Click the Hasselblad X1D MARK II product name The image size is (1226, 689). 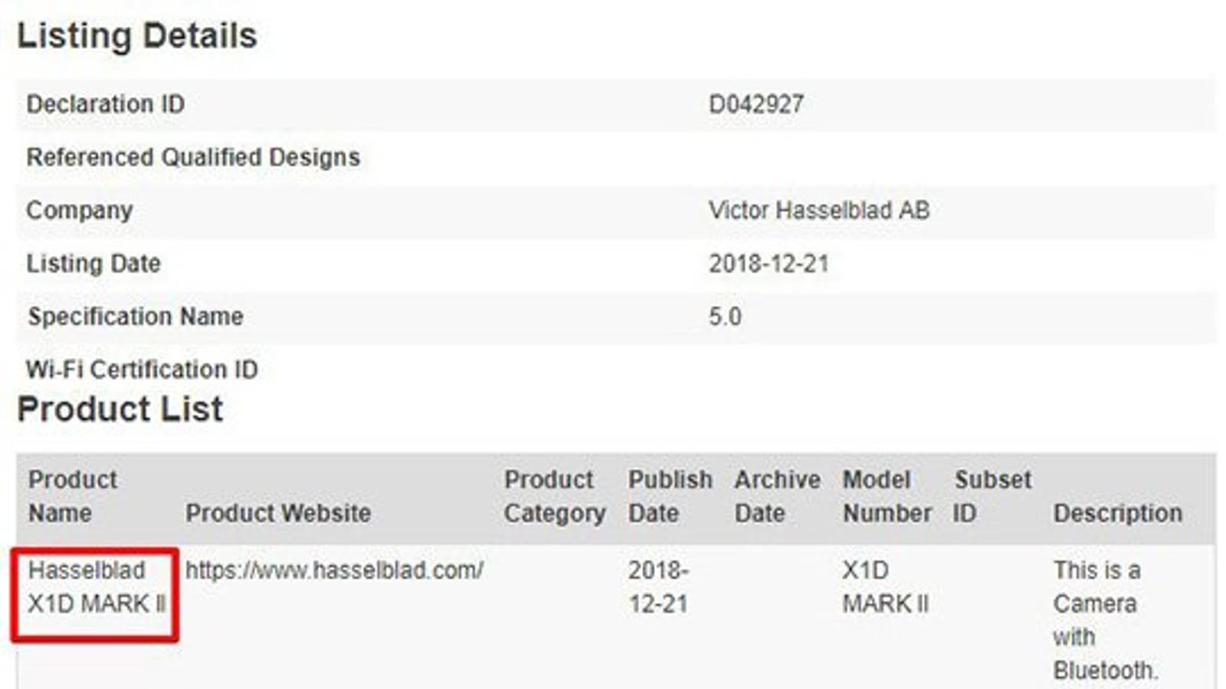click(96, 587)
